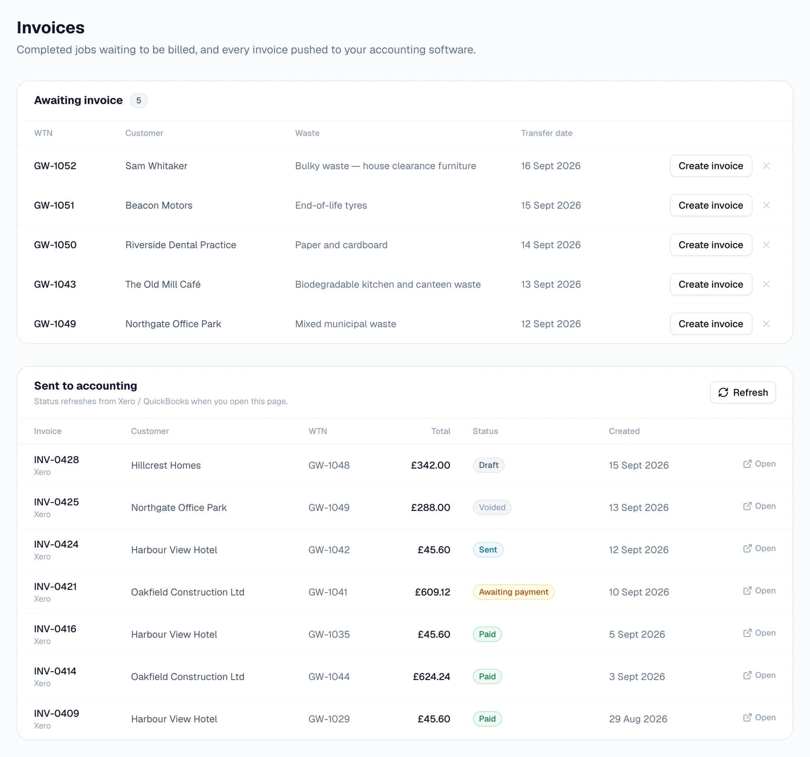Screen dimensions: 810x757
Task: Open invoice INV-0409 from 29 Aug
Action: tap(759, 718)
